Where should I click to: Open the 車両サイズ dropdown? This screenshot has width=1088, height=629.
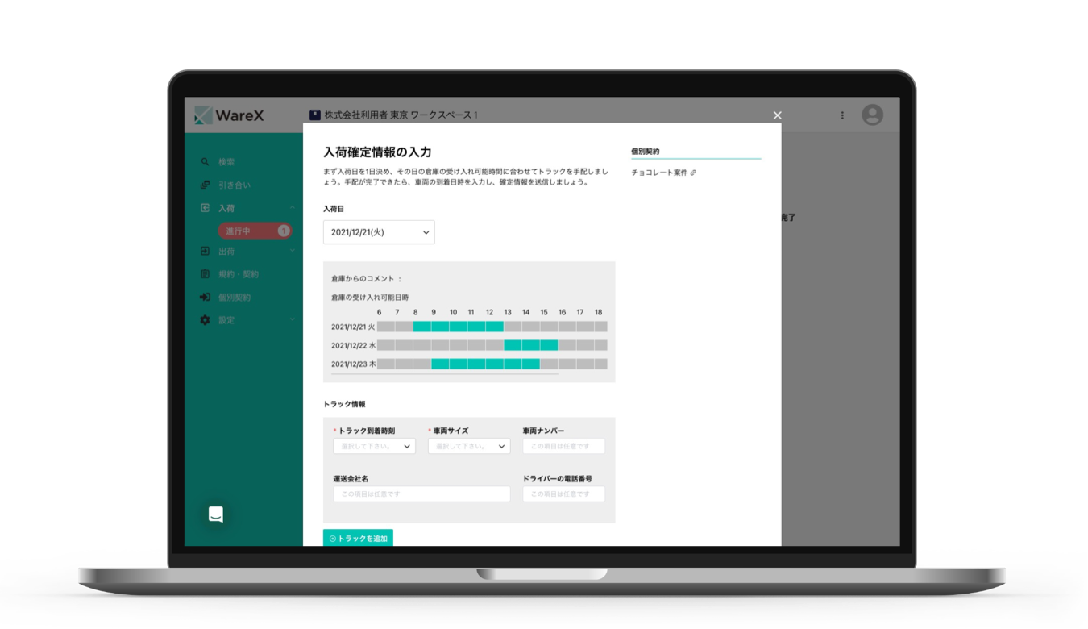point(469,446)
